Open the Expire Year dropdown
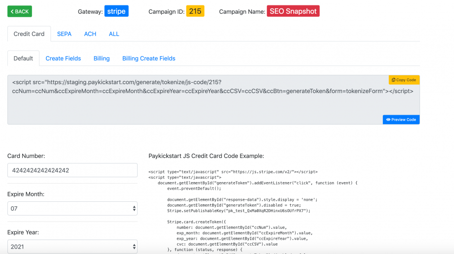Screen dimensions: 454x254 [73, 247]
